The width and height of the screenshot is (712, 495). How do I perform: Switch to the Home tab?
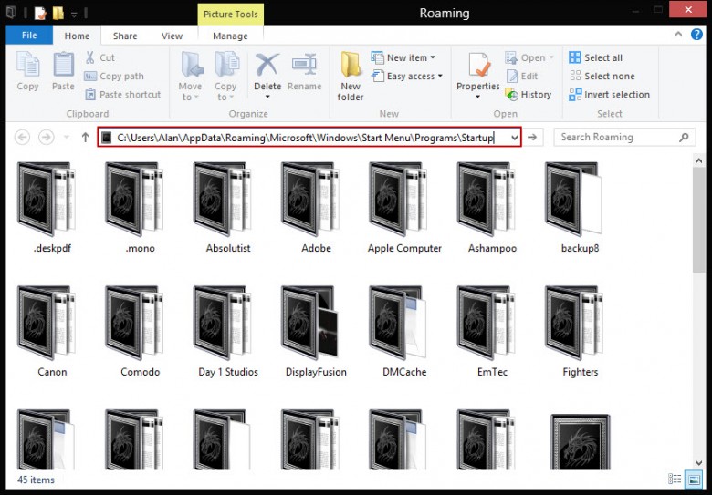tap(77, 36)
